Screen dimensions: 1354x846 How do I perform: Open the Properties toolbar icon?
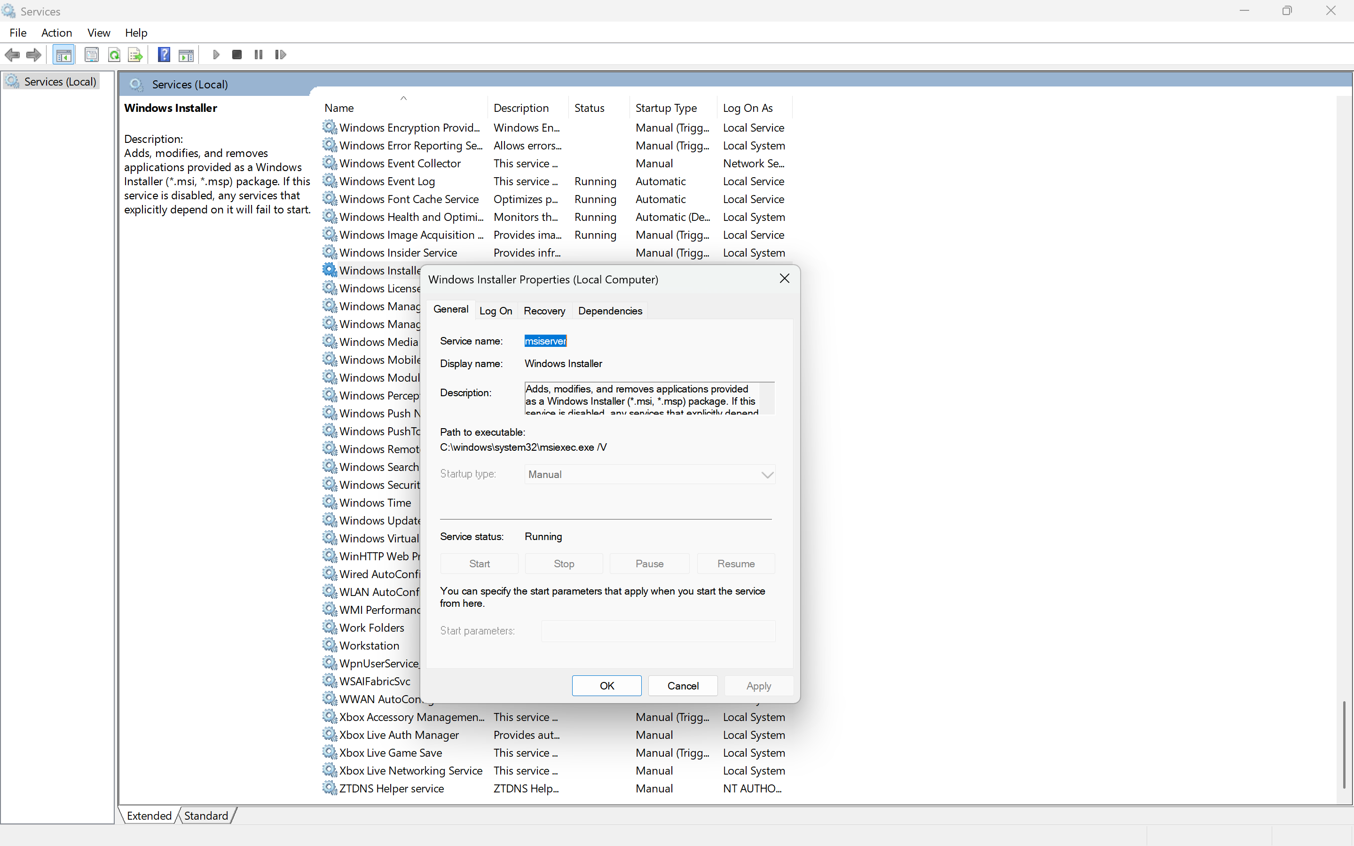tap(91, 55)
